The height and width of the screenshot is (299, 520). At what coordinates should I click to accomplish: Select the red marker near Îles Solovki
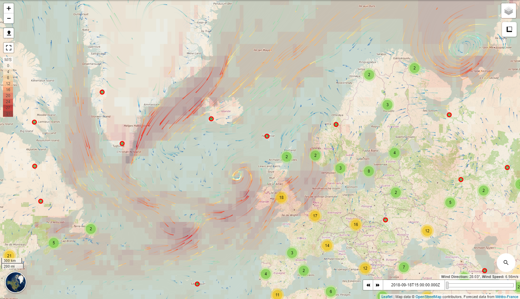click(x=449, y=115)
